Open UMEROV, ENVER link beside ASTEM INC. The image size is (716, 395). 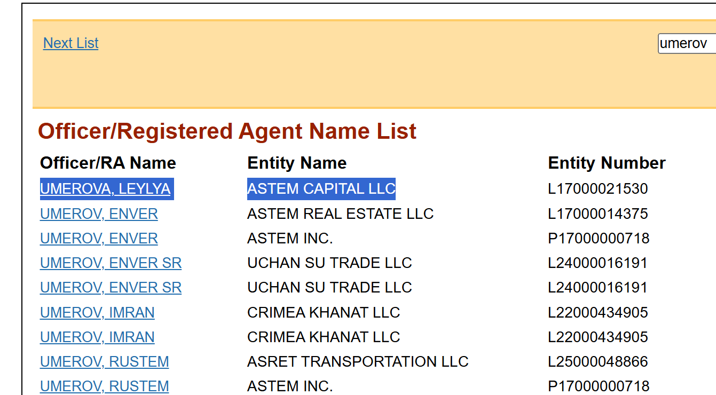click(x=99, y=239)
